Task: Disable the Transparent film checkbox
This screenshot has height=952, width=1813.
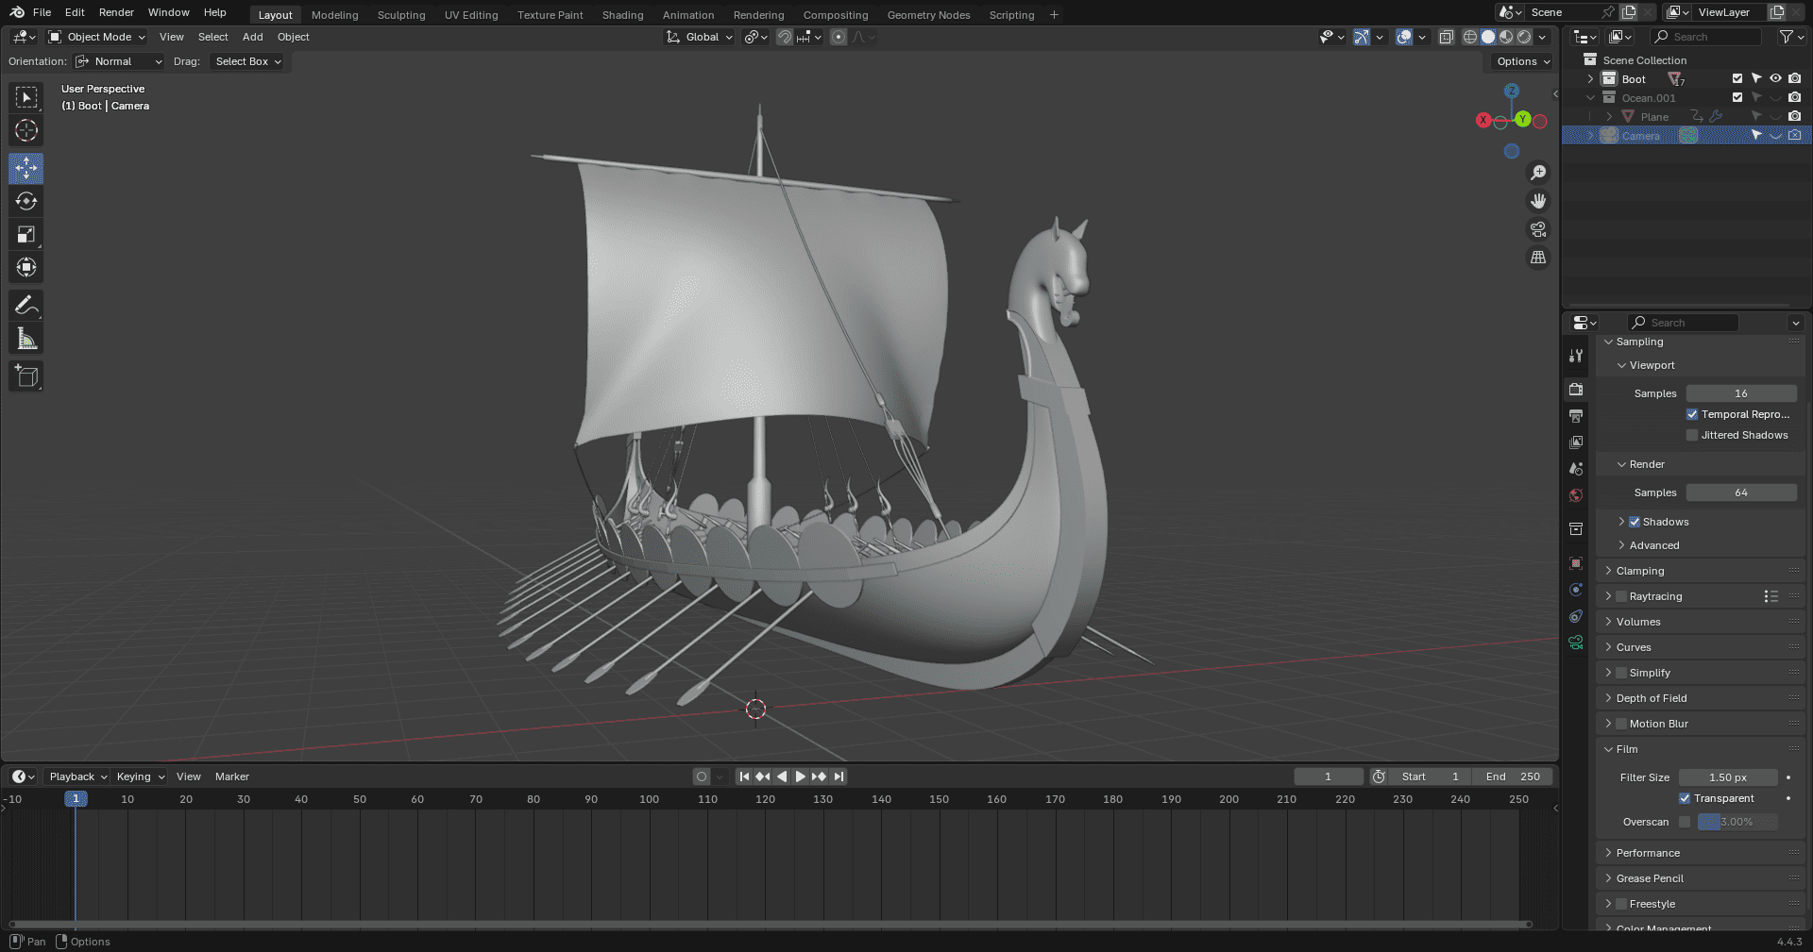Action: click(1685, 798)
